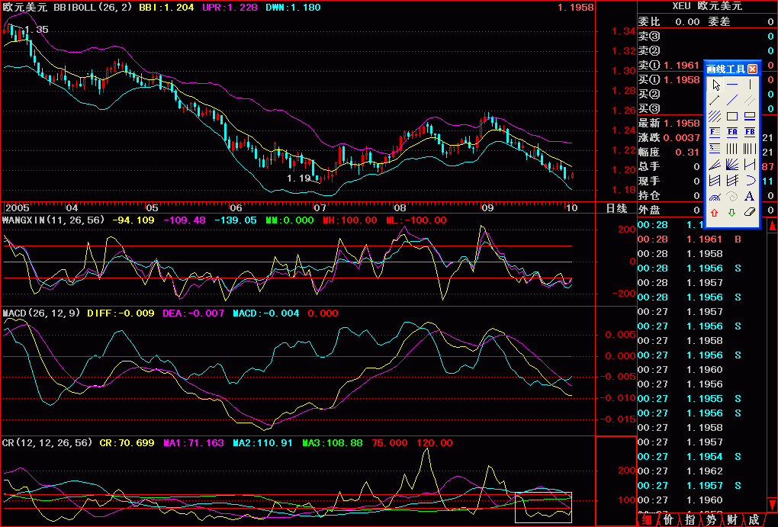This screenshot has width=778, height=527.
Task: Choose the Fibonacci FA line tool
Action: (732, 133)
